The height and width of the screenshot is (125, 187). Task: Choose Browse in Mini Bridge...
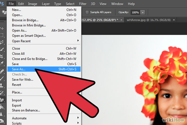coord(44,25)
